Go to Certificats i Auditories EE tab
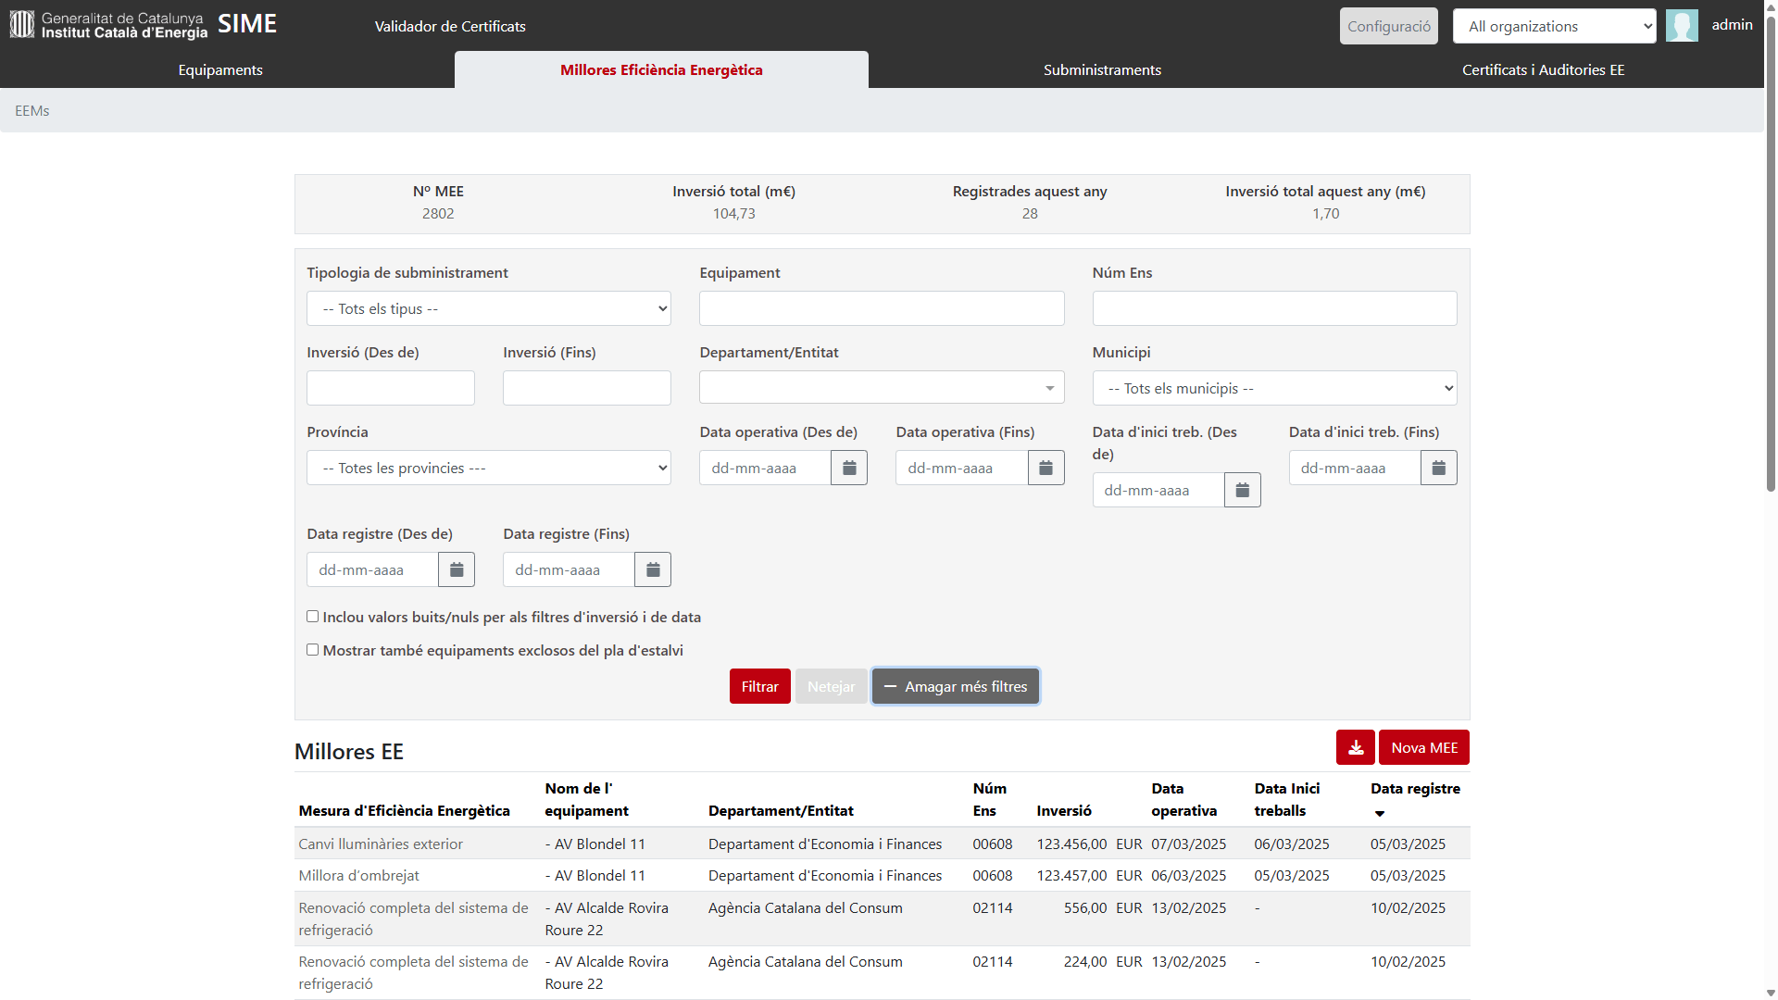Image resolution: width=1778 pixels, height=1000 pixels. (1542, 70)
